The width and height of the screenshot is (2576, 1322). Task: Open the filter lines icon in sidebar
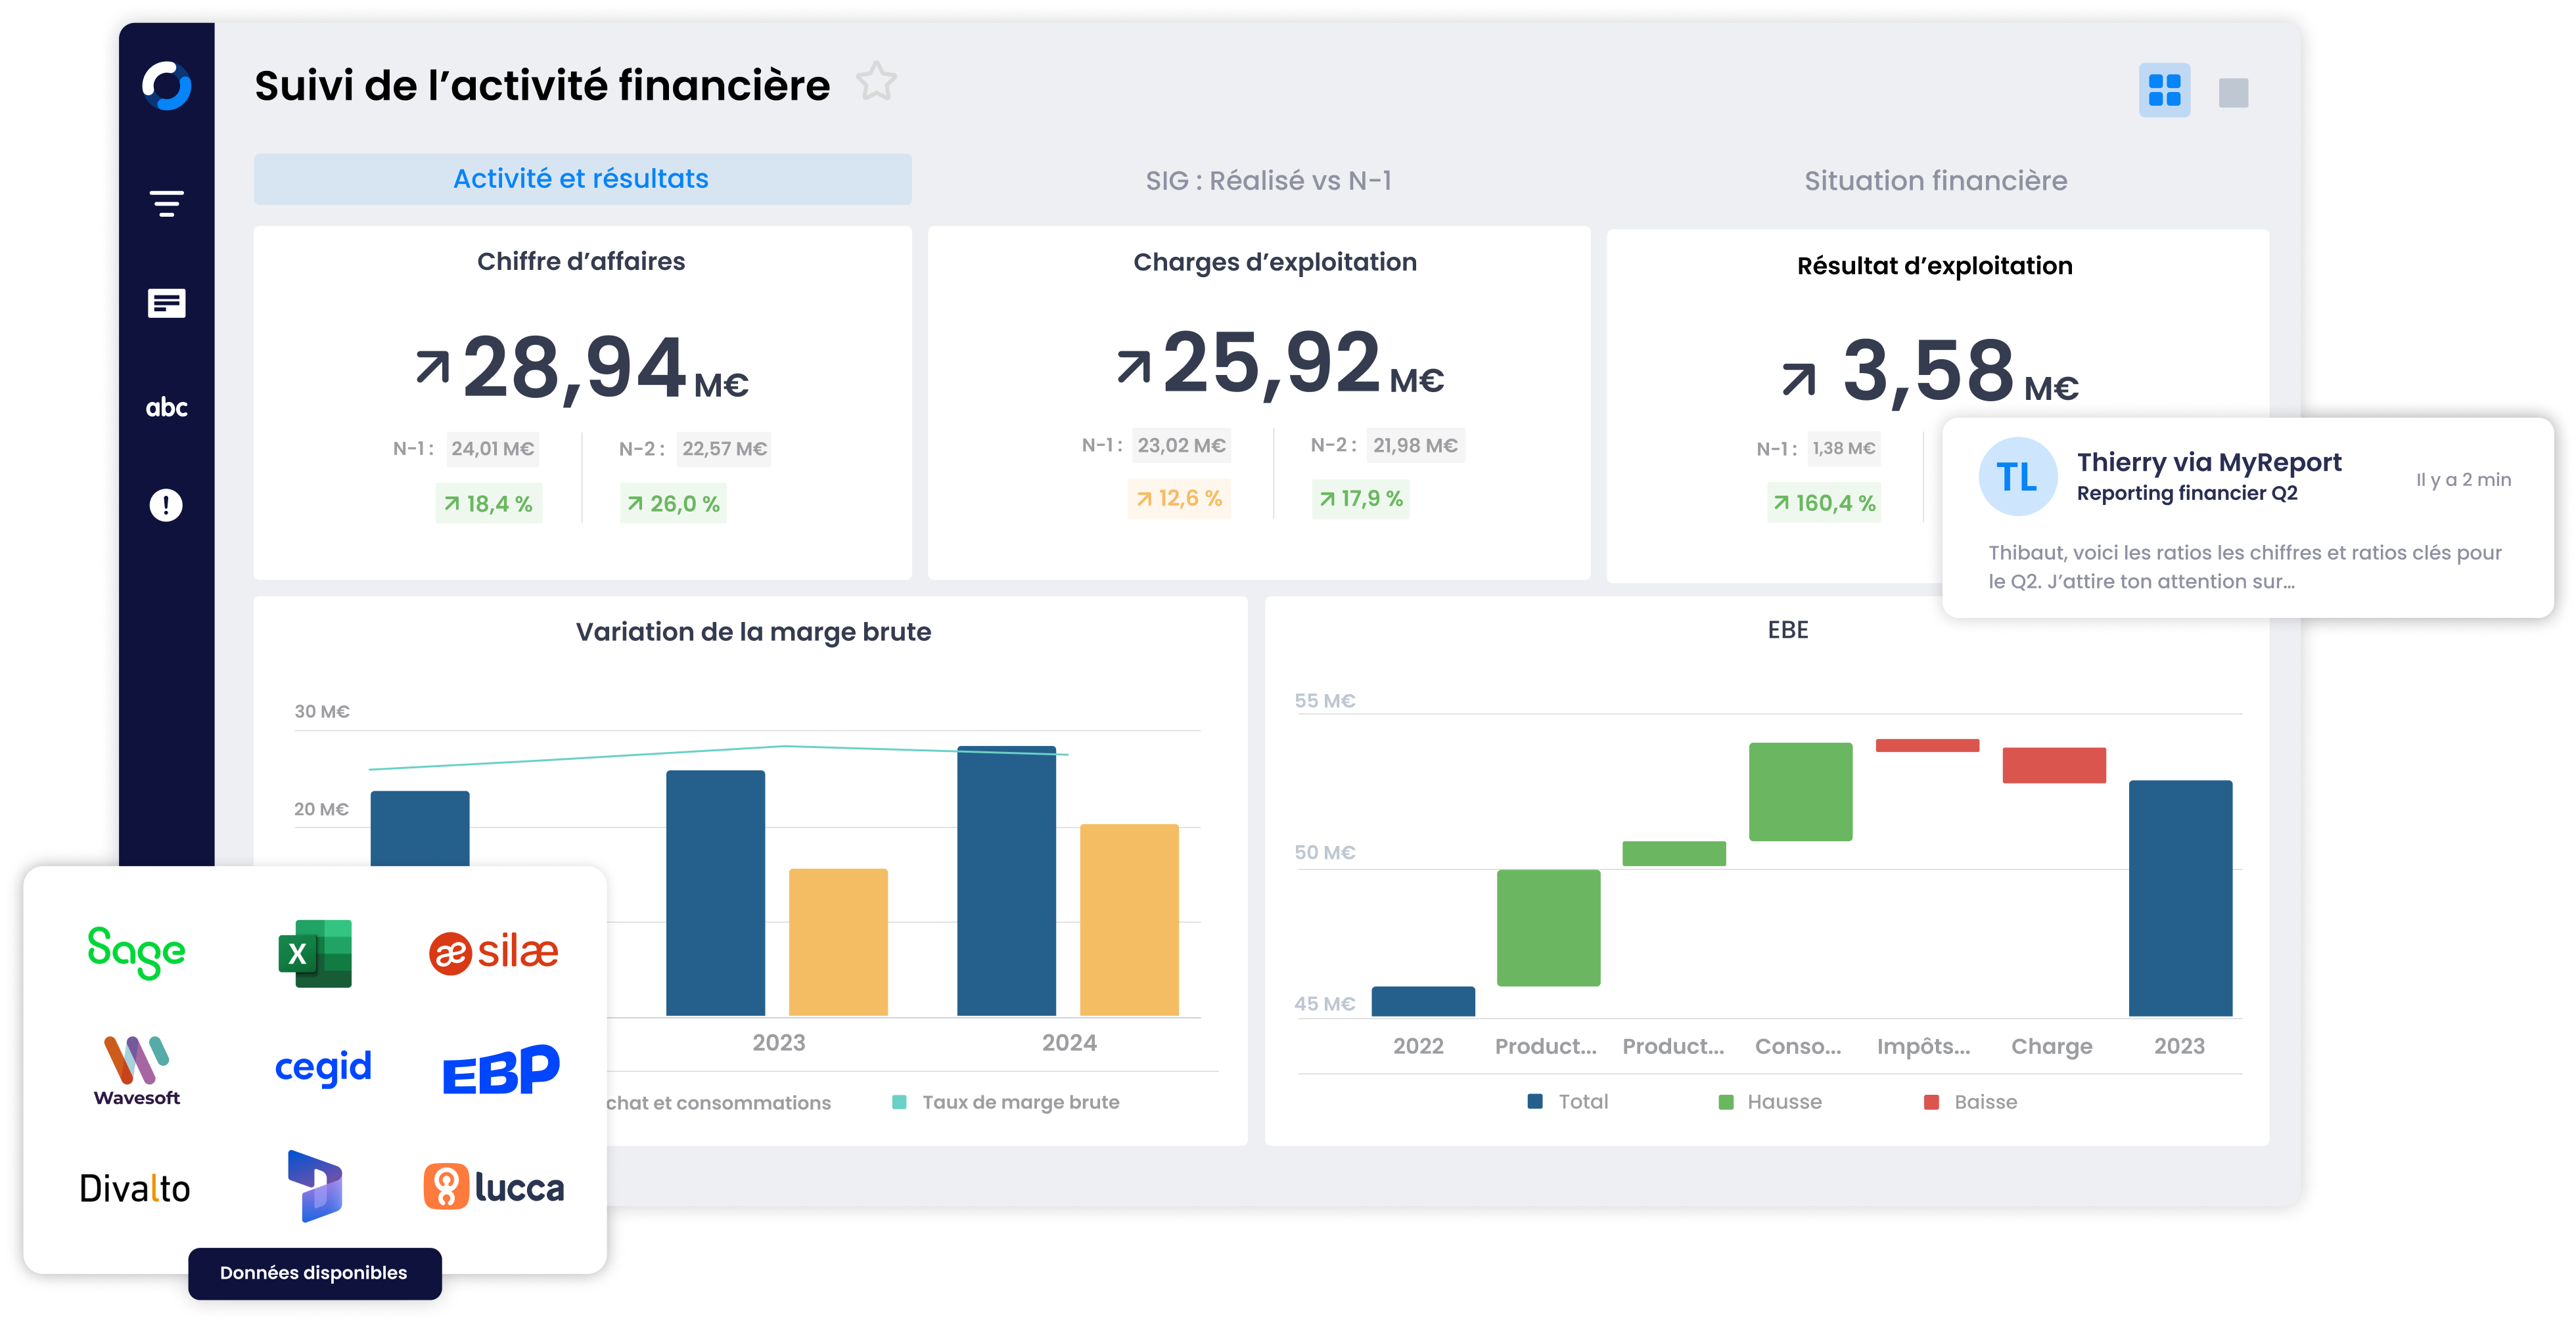pos(166,203)
